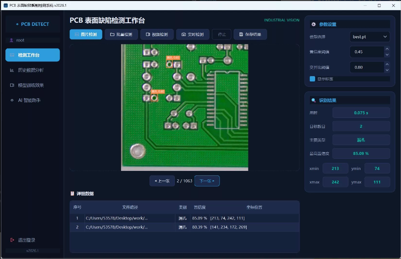
Task: Toggle the 显示标签 checkbox
Action: (x=312, y=79)
